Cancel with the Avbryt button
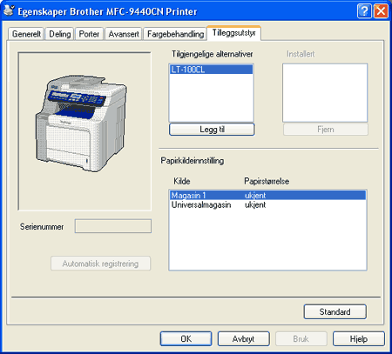Viewport: 392px width, 354px height. click(243, 338)
